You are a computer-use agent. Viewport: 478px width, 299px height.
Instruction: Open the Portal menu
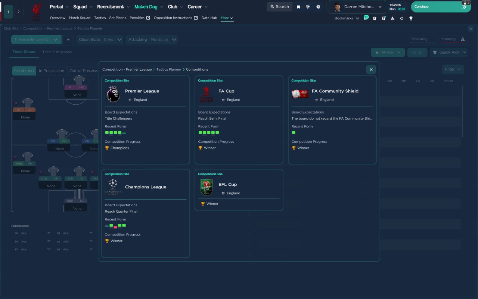click(x=59, y=7)
